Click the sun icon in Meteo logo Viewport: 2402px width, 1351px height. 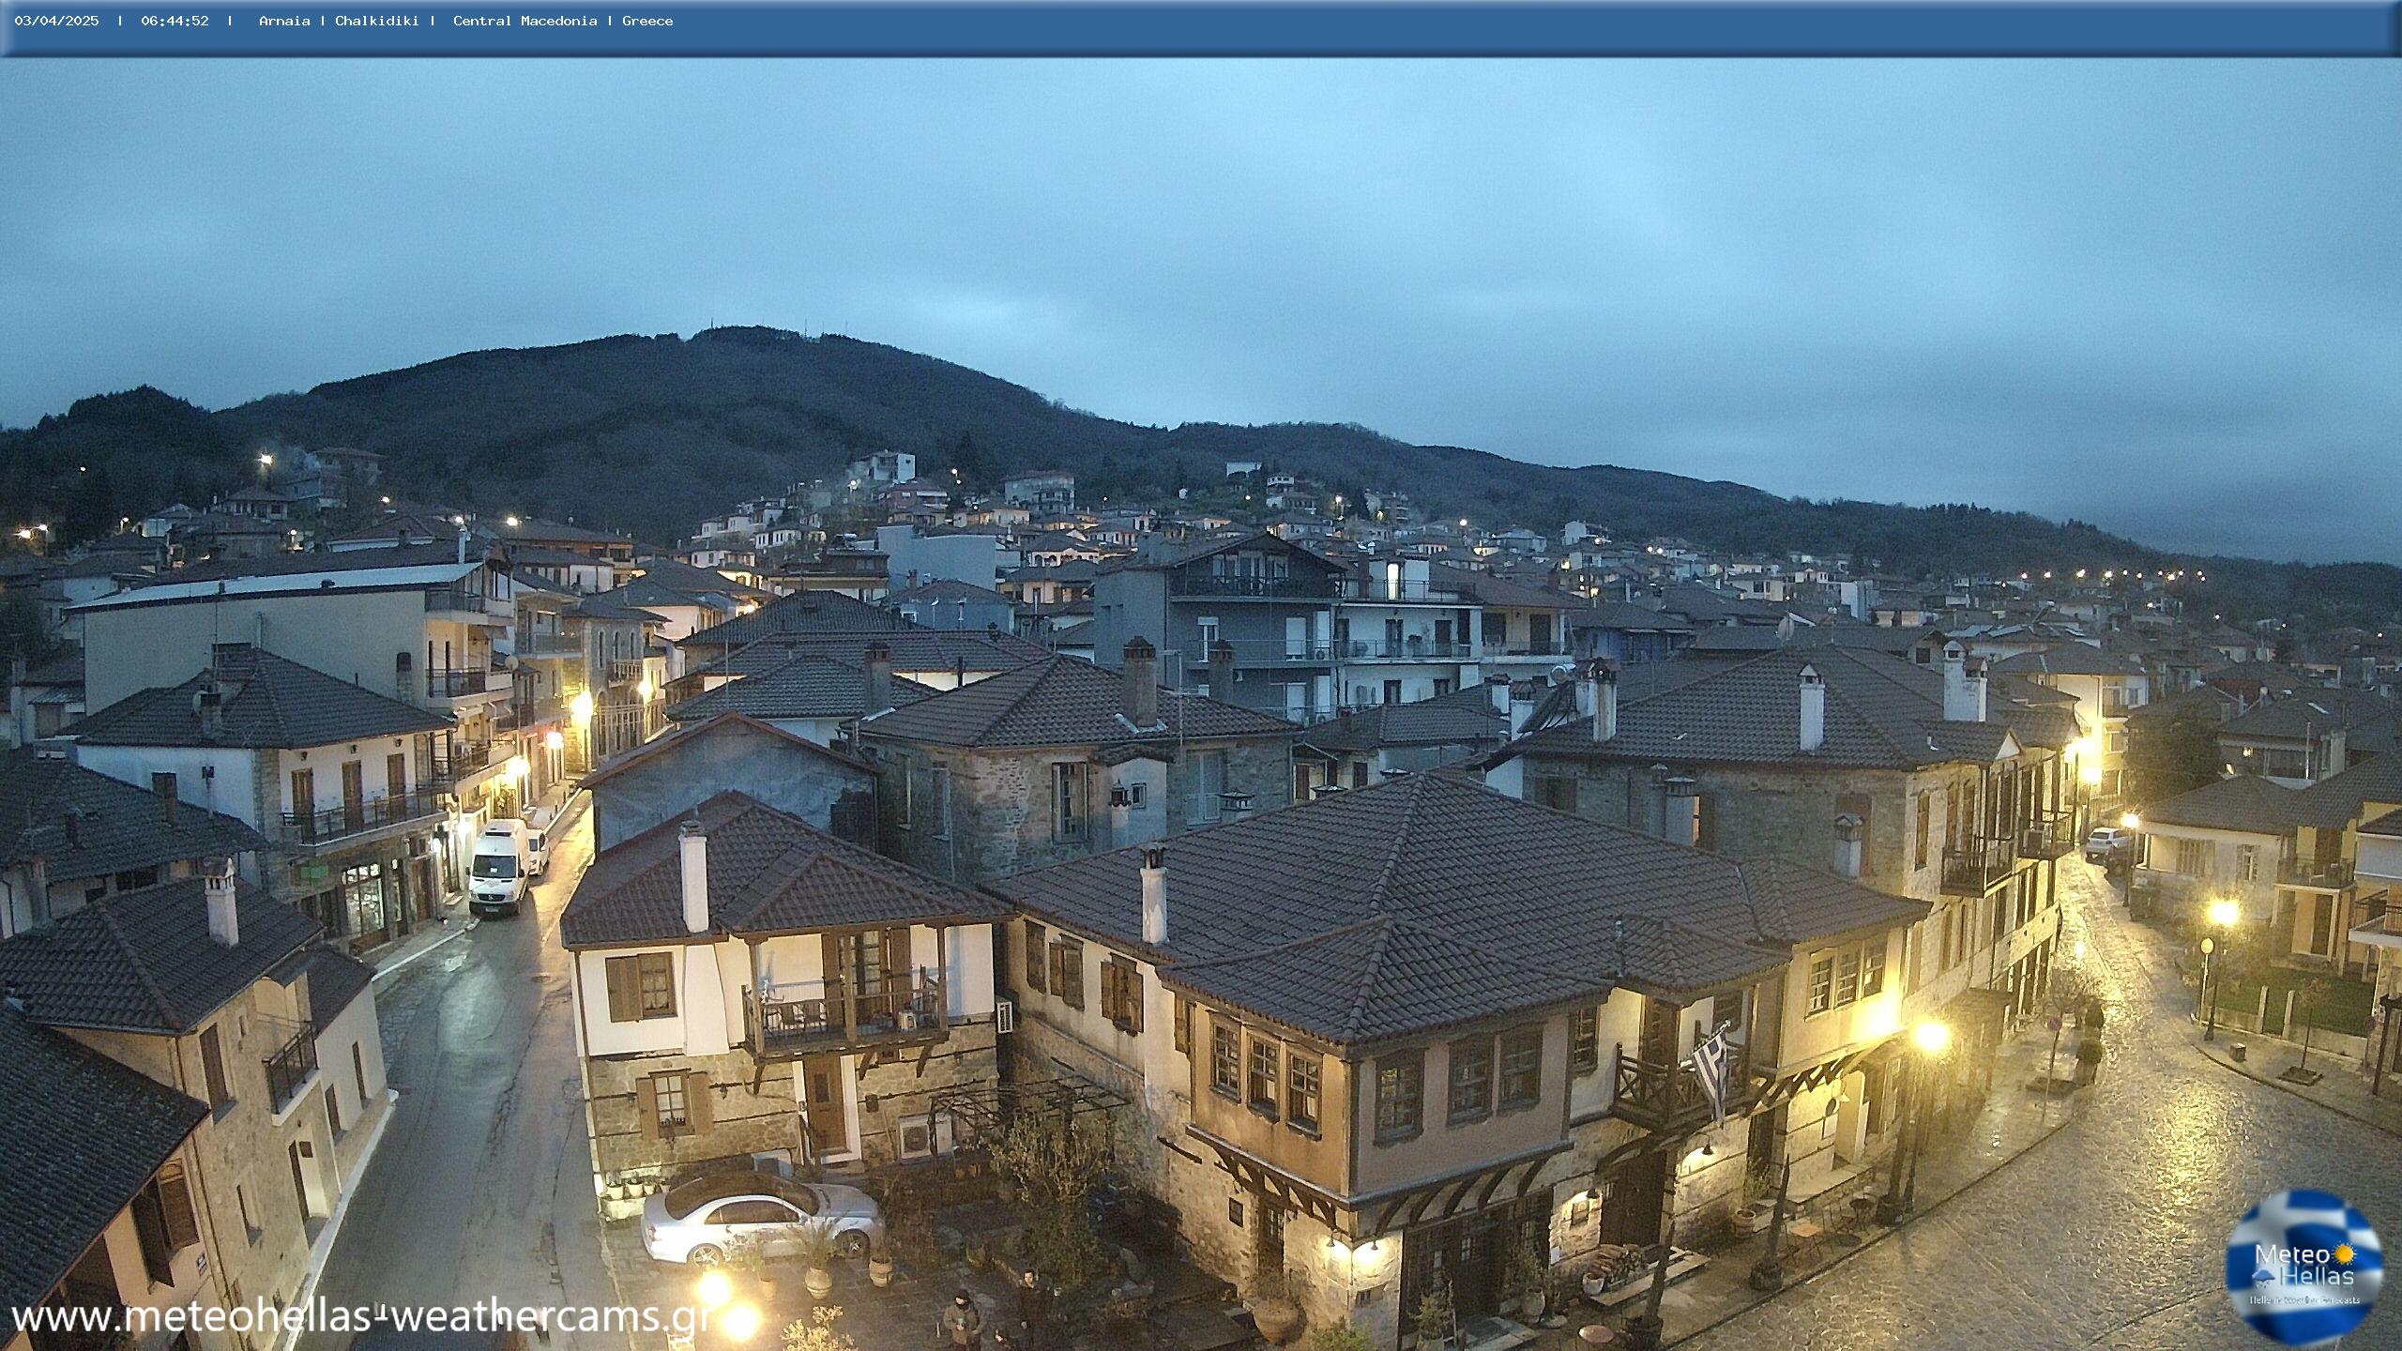2345,1252
